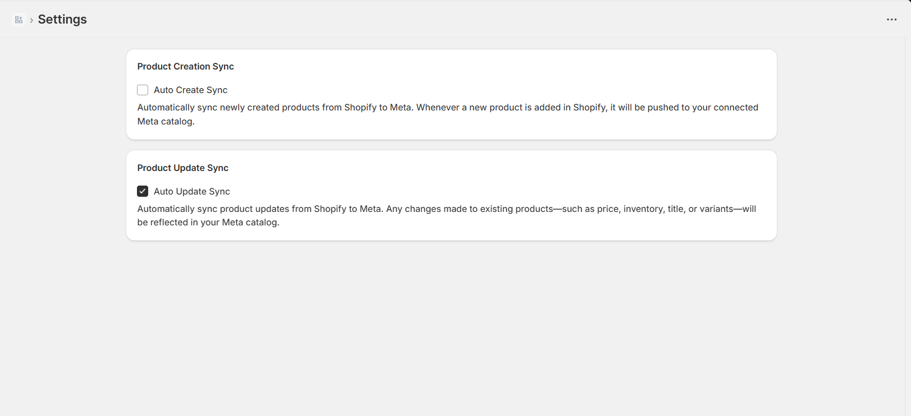Click "pushed to your connected" in creation description
Image resolution: width=911 pixels, height=416 pixels.
702,108
